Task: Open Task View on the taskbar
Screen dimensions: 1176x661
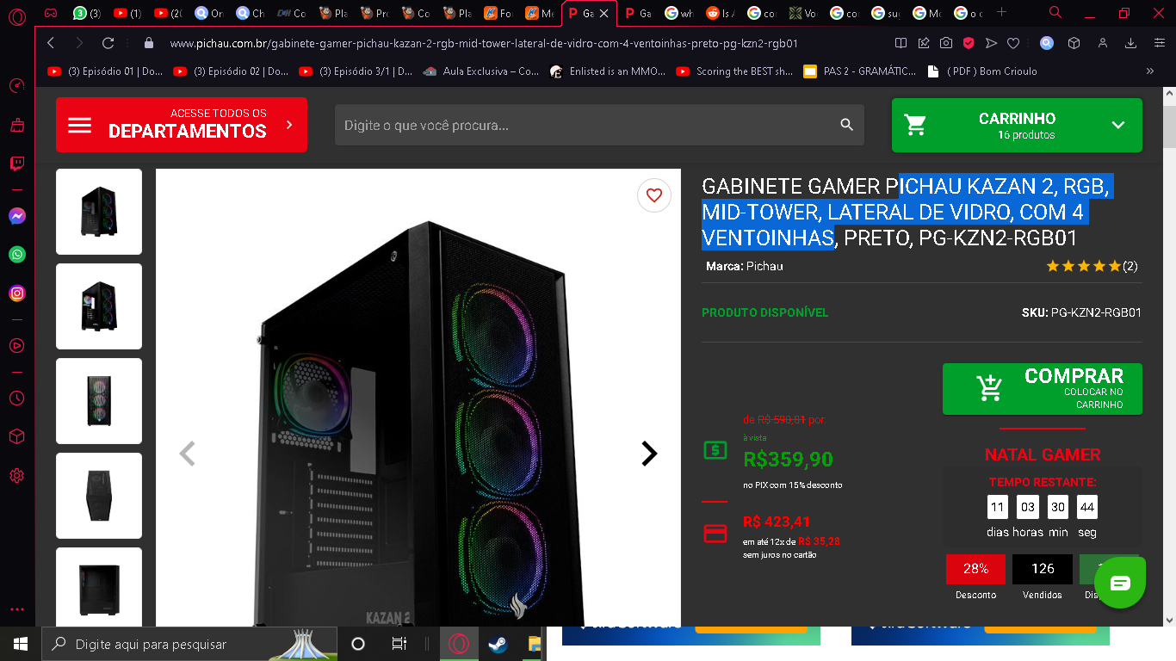Action: coord(399,644)
